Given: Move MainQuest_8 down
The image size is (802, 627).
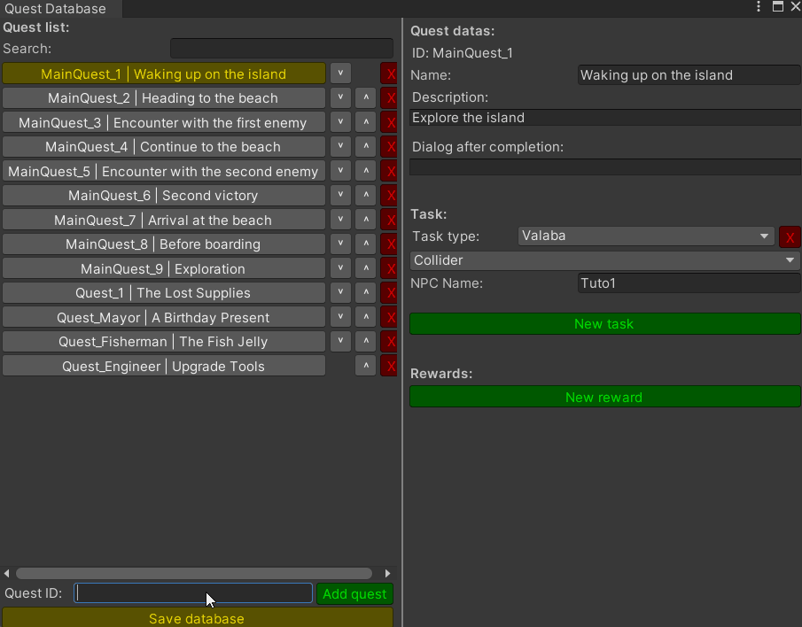Looking at the screenshot, I should (340, 244).
